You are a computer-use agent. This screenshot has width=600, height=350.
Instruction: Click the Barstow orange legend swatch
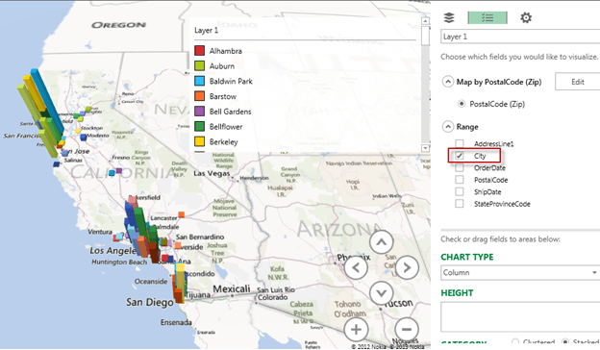[199, 96]
